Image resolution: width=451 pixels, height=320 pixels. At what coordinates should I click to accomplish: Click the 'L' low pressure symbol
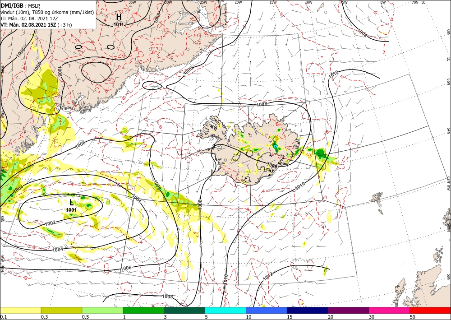pos(71,202)
